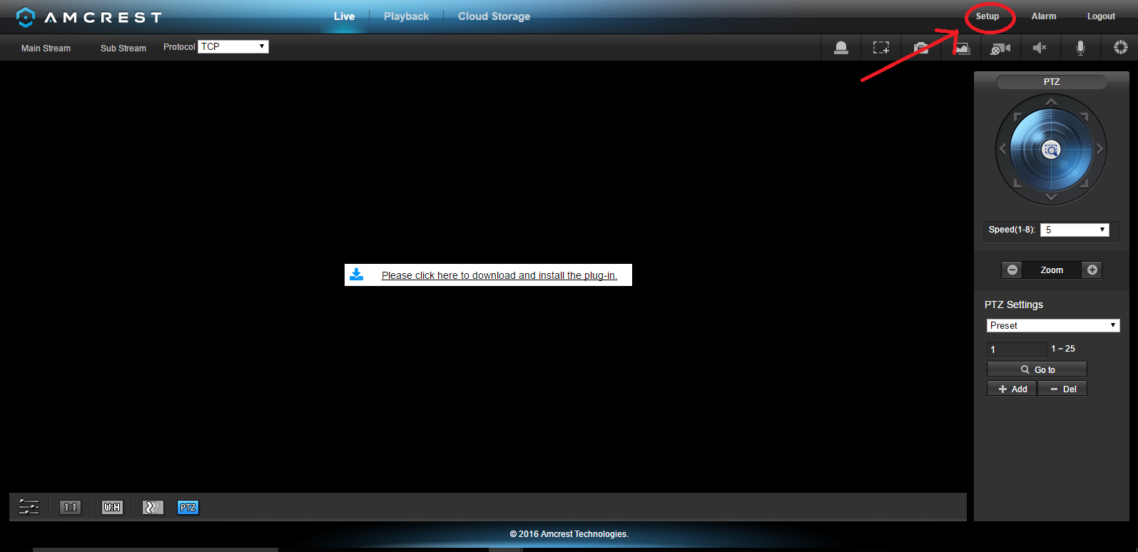The width and height of the screenshot is (1138, 552).
Task: Open image adjustment sliders icon
Action: click(29, 507)
